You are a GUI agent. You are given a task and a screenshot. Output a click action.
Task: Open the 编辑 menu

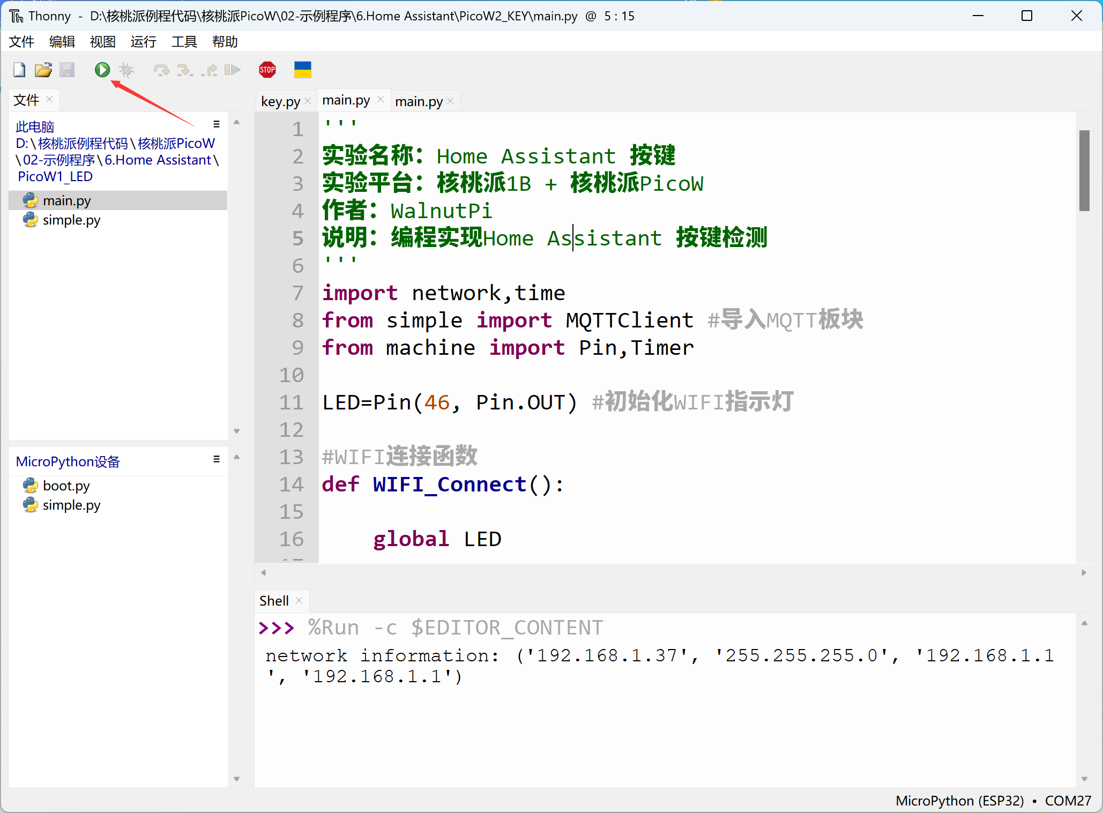click(62, 42)
